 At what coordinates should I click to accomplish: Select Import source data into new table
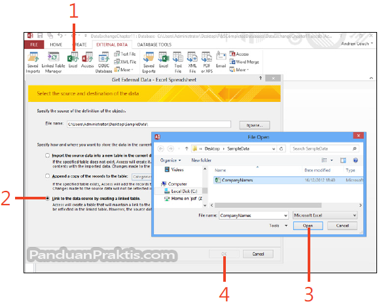tap(47, 156)
